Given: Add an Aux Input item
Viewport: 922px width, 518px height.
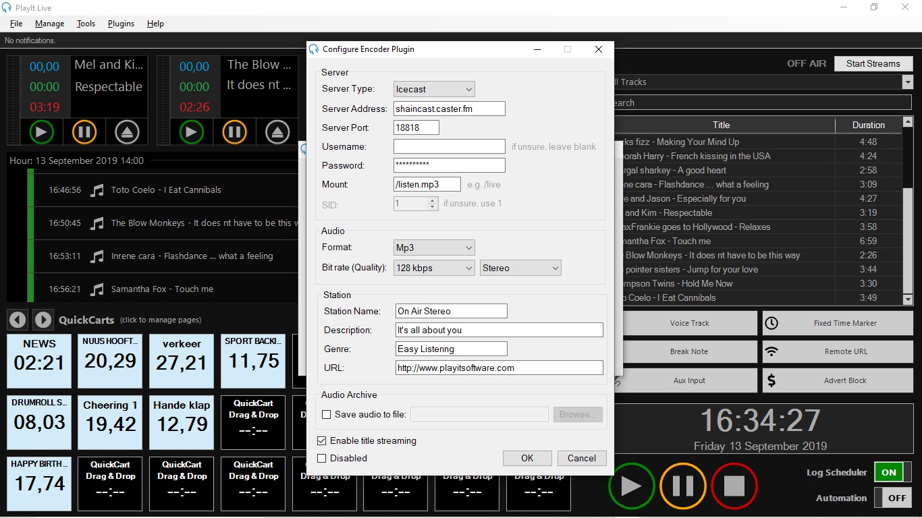Looking at the screenshot, I should pyautogui.click(x=689, y=380).
